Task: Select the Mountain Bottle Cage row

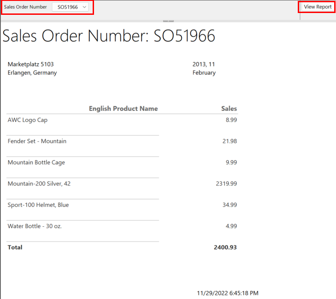Action: click(x=36, y=163)
